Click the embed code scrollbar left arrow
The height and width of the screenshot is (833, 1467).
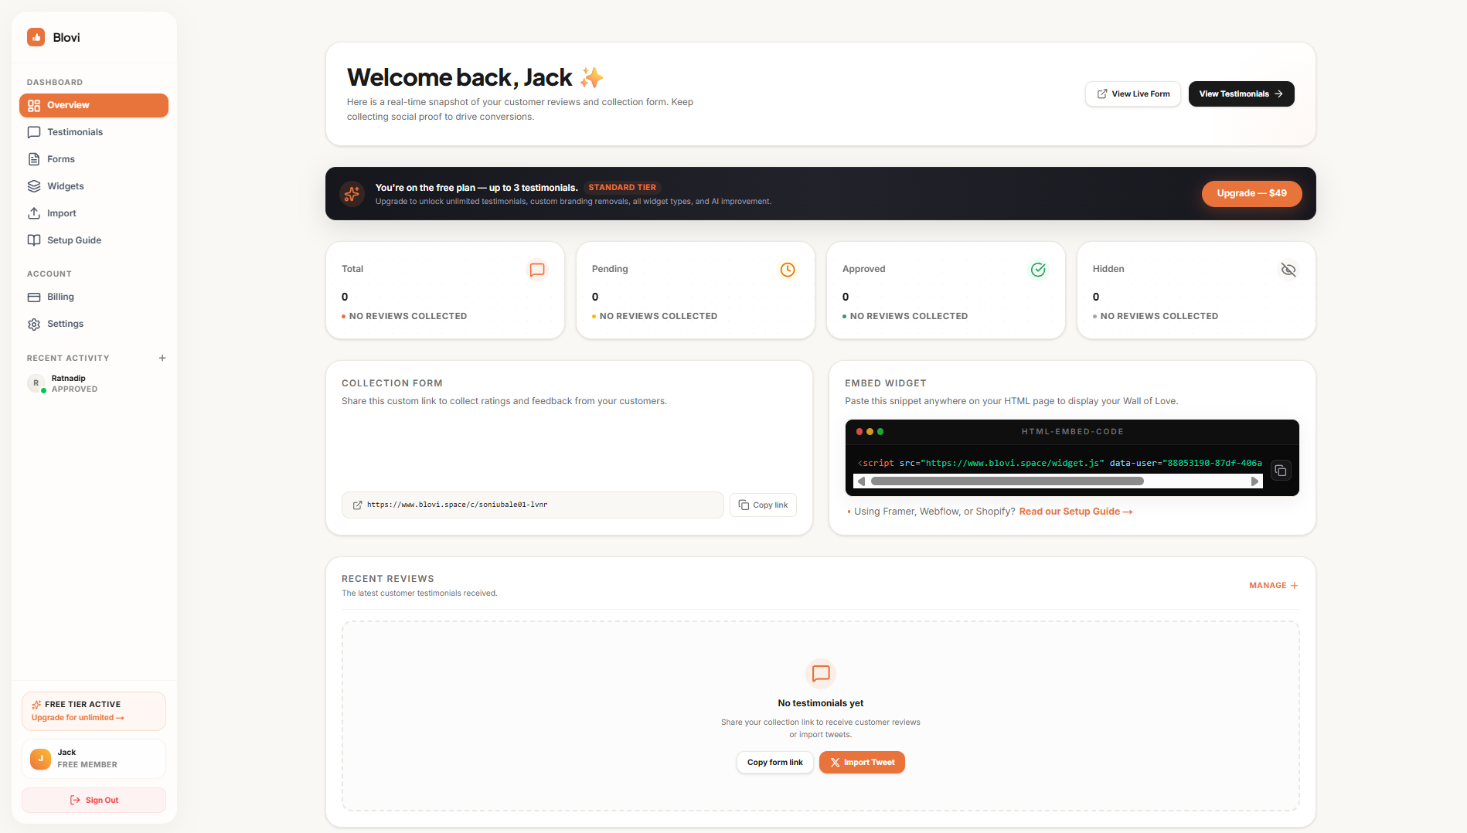tap(861, 481)
